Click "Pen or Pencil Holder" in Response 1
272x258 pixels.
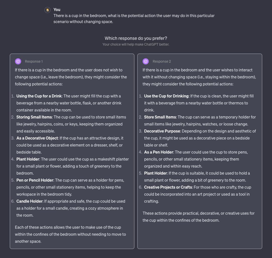tap(35, 180)
